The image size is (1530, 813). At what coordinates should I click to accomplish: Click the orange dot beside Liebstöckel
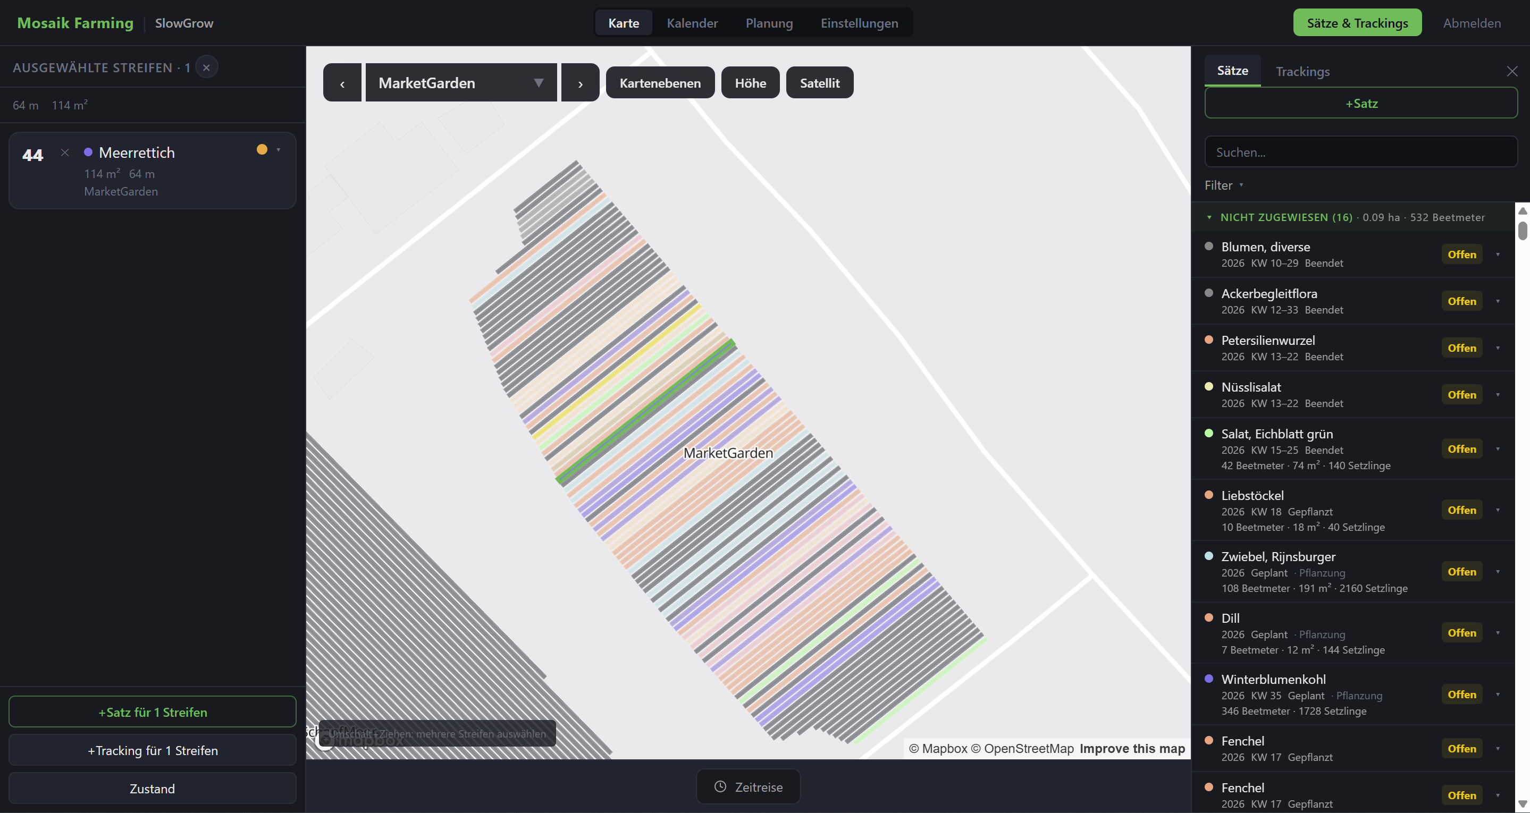tap(1209, 495)
